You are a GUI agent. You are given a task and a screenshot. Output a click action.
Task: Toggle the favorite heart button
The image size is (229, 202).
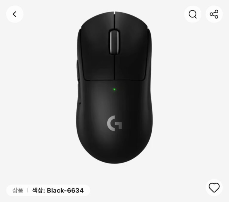pyautogui.click(x=214, y=188)
